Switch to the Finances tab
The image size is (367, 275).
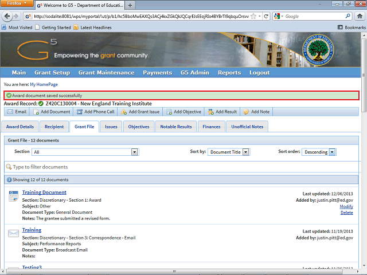pos(212,127)
